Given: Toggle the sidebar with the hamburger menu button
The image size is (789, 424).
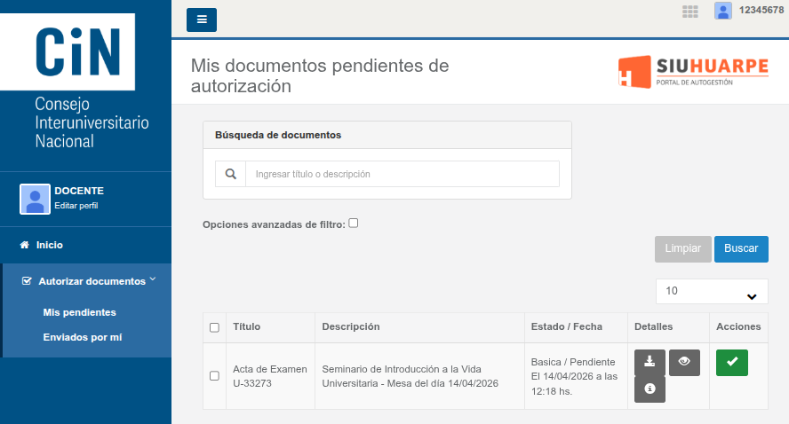Looking at the screenshot, I should 202,20.
